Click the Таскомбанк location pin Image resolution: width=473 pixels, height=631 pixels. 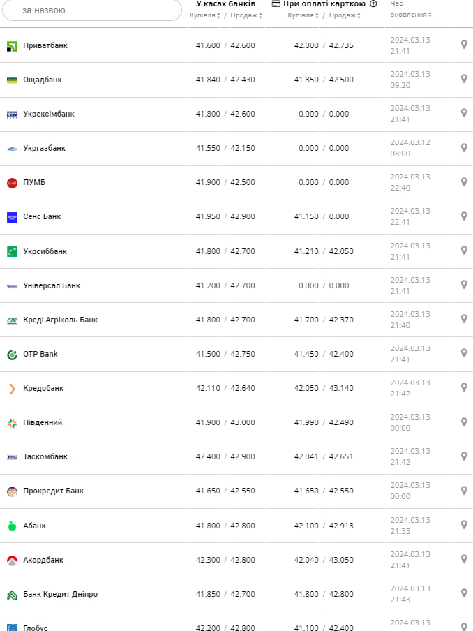point(464,456)
